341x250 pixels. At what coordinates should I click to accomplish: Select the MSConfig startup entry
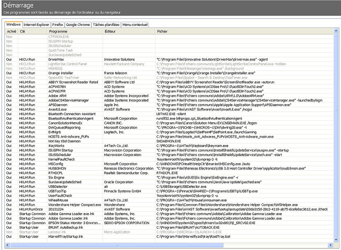pos(169,164)
